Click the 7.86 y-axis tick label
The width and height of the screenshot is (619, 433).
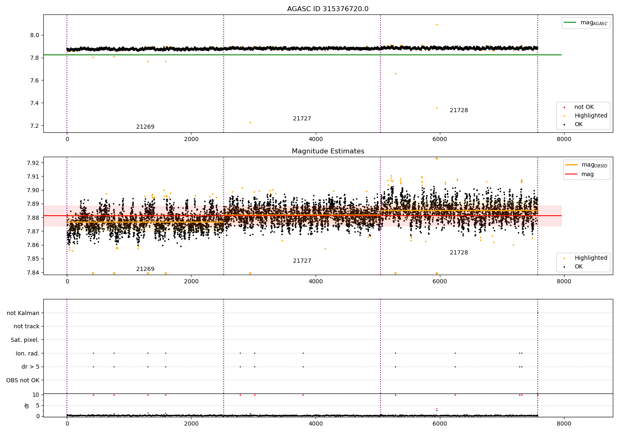click(33, 245)
